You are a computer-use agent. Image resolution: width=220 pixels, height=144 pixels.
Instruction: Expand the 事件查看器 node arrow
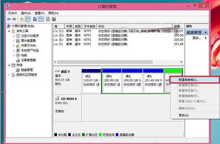click(14, 41)
